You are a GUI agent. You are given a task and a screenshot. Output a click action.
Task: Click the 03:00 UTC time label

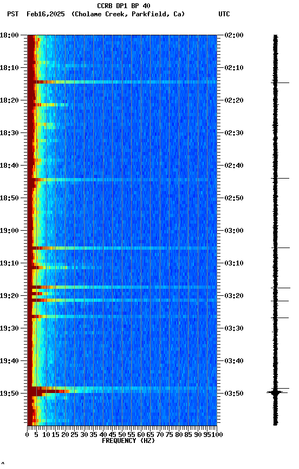(x=234, y=231)
